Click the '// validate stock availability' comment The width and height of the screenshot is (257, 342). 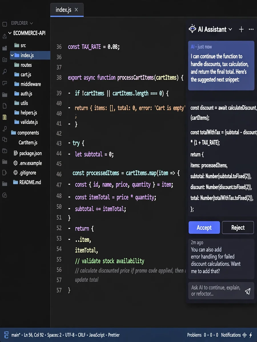(x=110, y=261)
